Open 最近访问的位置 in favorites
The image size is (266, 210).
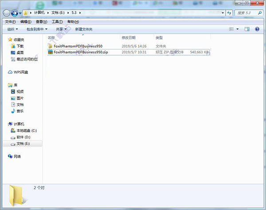tap(27, 59)
